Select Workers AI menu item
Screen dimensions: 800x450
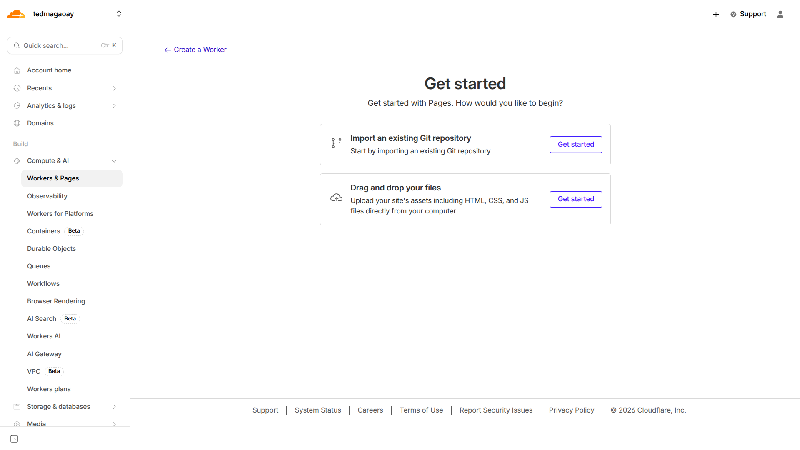[44, 336]
